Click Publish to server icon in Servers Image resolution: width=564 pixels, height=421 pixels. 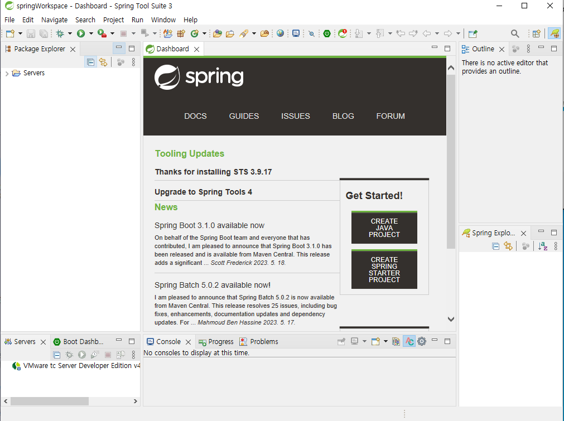point(120,355)
